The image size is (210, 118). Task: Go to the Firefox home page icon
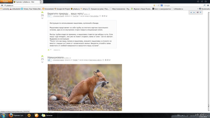[x=208, y=5]
